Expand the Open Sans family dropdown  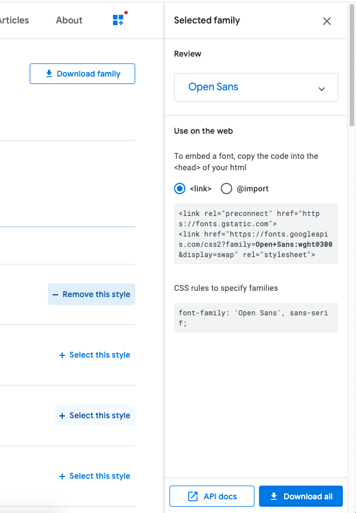point(256,87)
